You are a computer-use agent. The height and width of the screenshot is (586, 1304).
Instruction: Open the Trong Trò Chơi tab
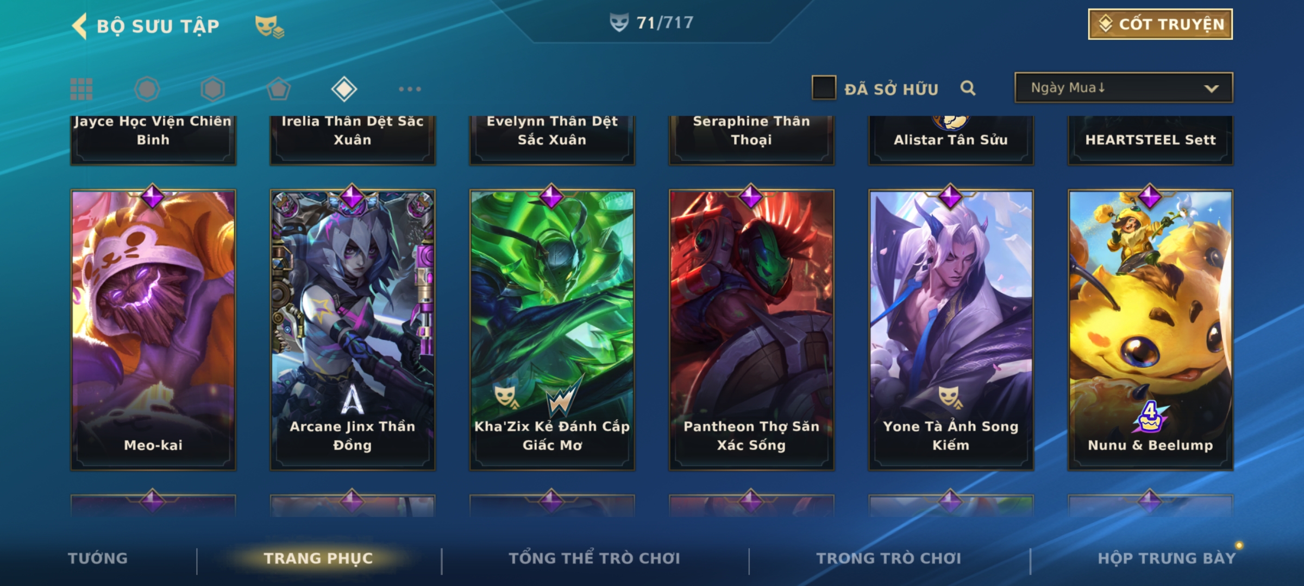point(889,558)
